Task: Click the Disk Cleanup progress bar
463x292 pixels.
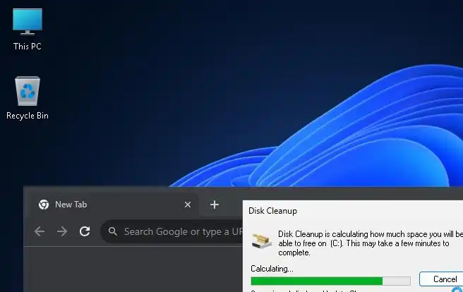Action: coord(330,281)
